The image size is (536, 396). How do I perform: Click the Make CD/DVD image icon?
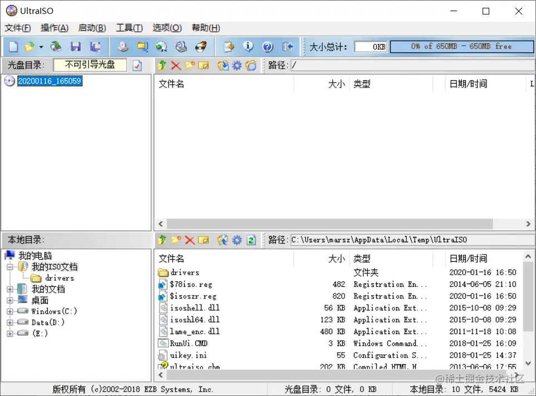coord(122,47)
